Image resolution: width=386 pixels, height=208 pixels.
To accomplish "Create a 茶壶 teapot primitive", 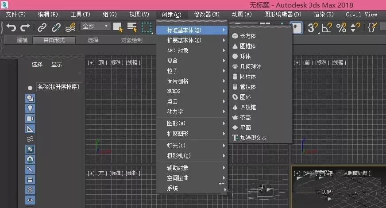I will tap(261, 117).
